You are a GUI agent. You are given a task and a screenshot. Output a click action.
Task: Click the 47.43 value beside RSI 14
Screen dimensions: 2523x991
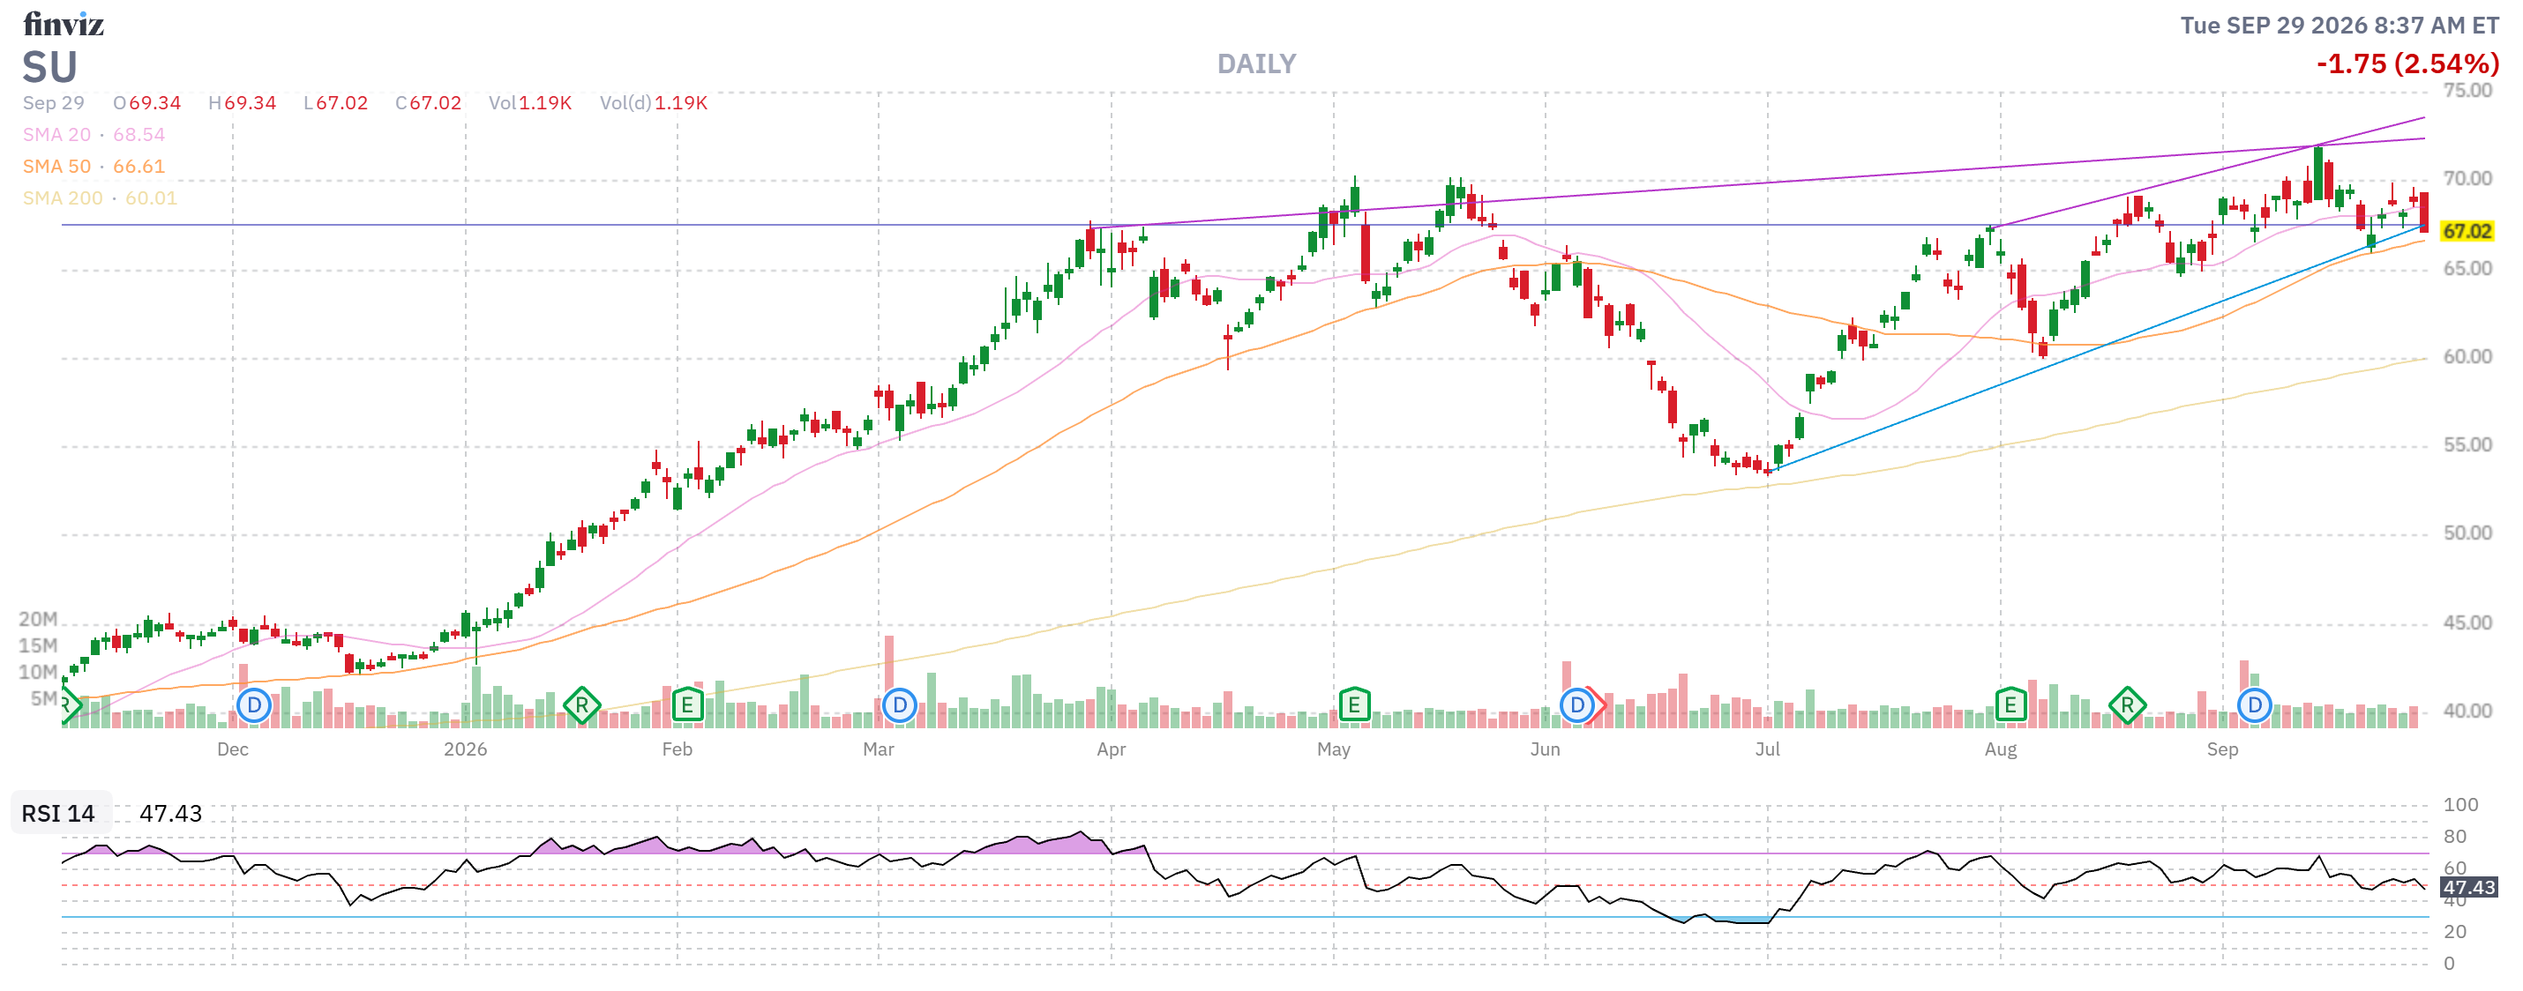tap(170, 813)
